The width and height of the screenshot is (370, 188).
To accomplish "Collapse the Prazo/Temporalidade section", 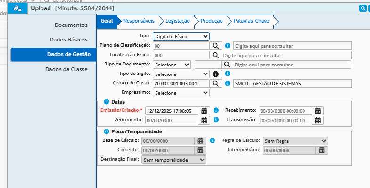I will pyautogui.click(x=107, y=131).
